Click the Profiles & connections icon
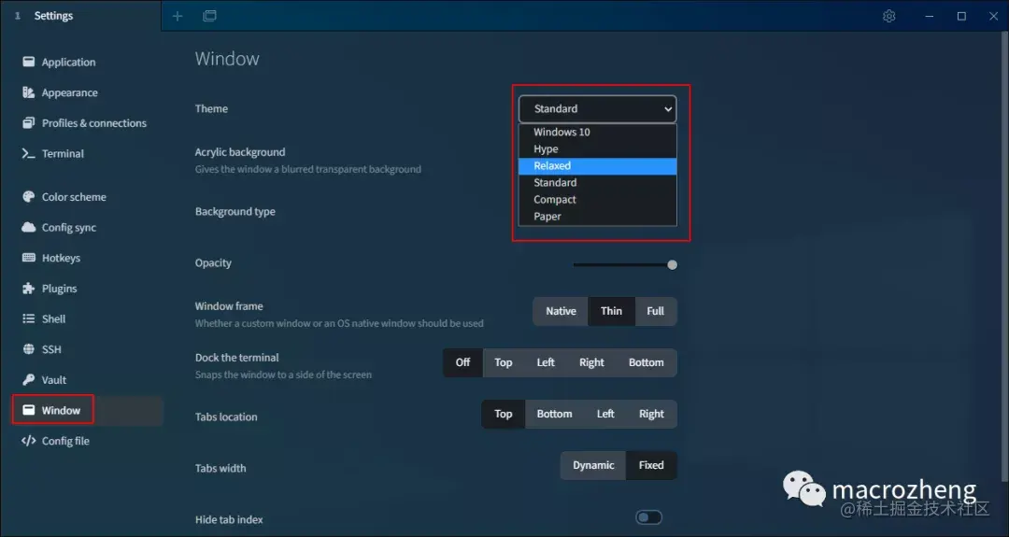This screenshot has height=537, width=1009. [28, 123]
